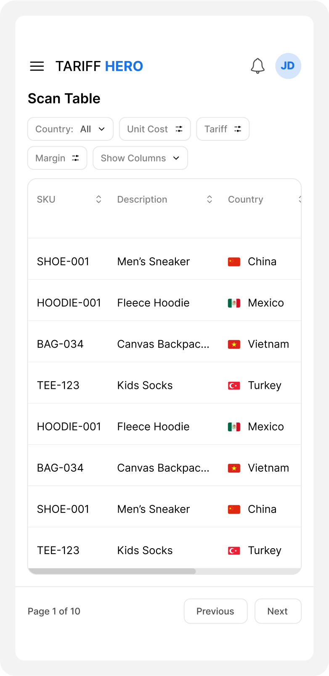Sort table by SKU column arrows
Screen dimensions: 329x676
98,199
